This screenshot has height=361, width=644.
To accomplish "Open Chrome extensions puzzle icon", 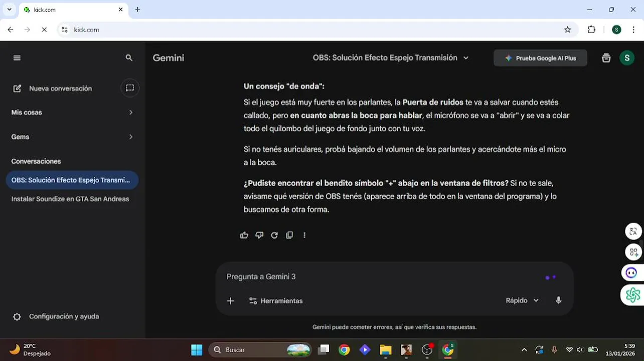I will tap(591, 30).
